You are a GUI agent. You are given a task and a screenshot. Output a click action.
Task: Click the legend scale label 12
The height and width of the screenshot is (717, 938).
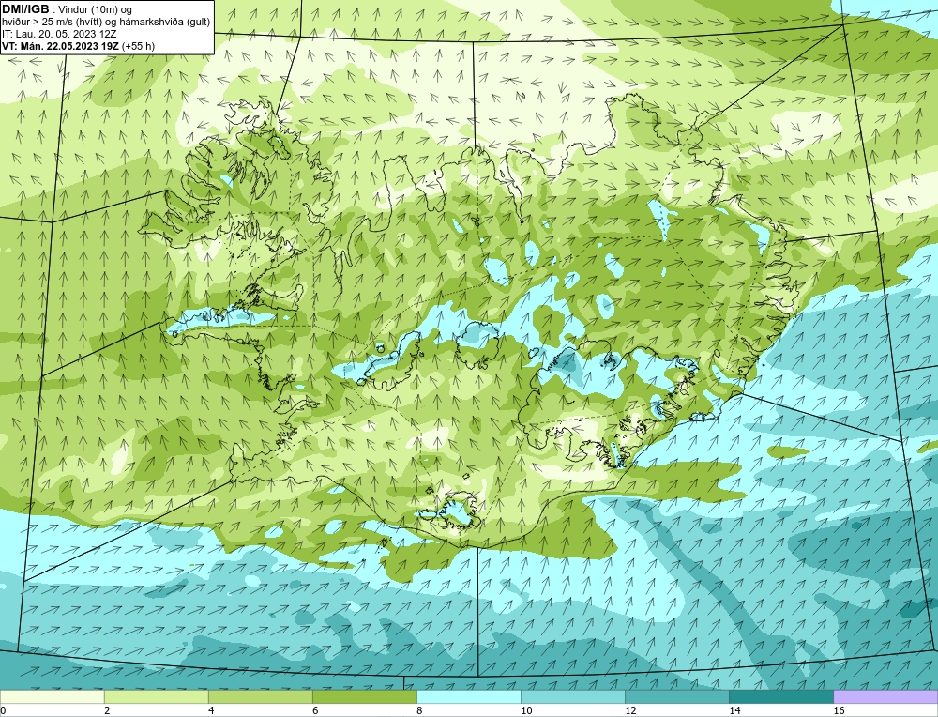point(630,710)
